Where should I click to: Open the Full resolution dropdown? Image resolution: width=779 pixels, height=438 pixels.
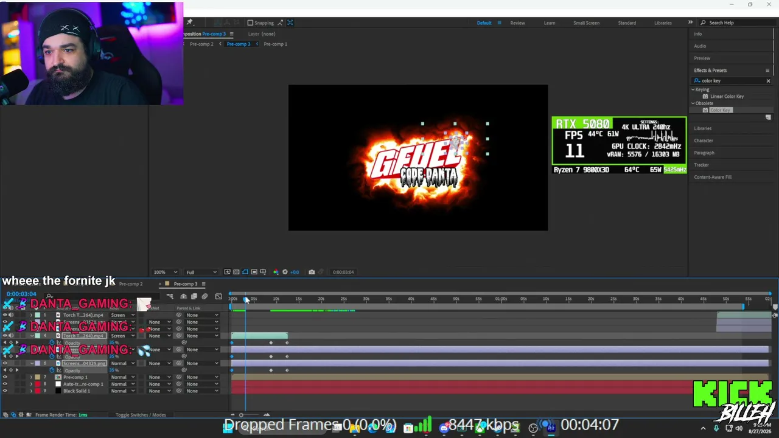point(201,272)
